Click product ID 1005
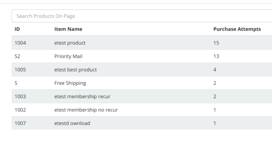The height and width of the screenshot is (151, 272). pos(20,70)
